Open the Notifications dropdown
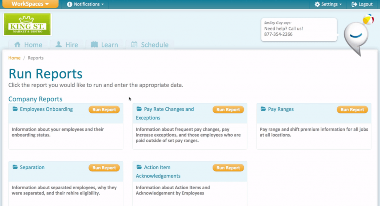Image resolution: width=380 pixels, height=206 pixels. [x=85, y=4]
